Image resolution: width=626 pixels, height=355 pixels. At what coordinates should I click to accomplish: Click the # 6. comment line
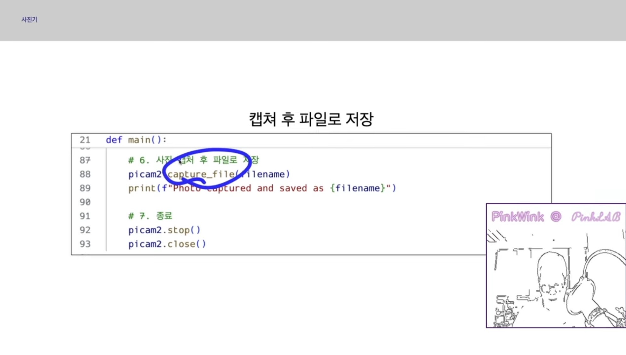[193, 160]
